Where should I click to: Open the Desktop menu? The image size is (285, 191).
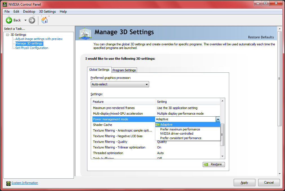(29, 12)
